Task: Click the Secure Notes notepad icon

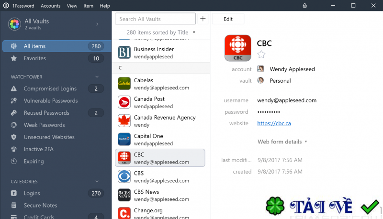Action: tap(14, 205)
